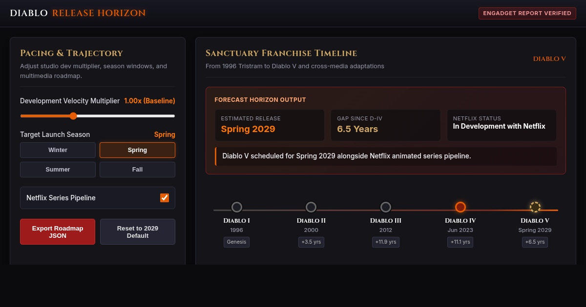Toggle the Netflix Series Pipeline checkbox
The width and height of the screenshot is (586, 307).
click(x=165, y=198)
